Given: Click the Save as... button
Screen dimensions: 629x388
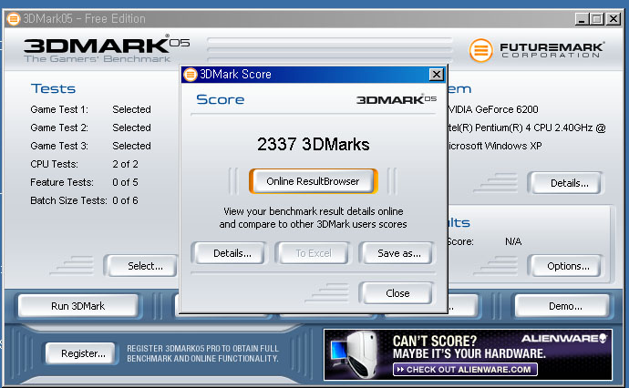Looking at the screenshot, I should click(398, 253).
